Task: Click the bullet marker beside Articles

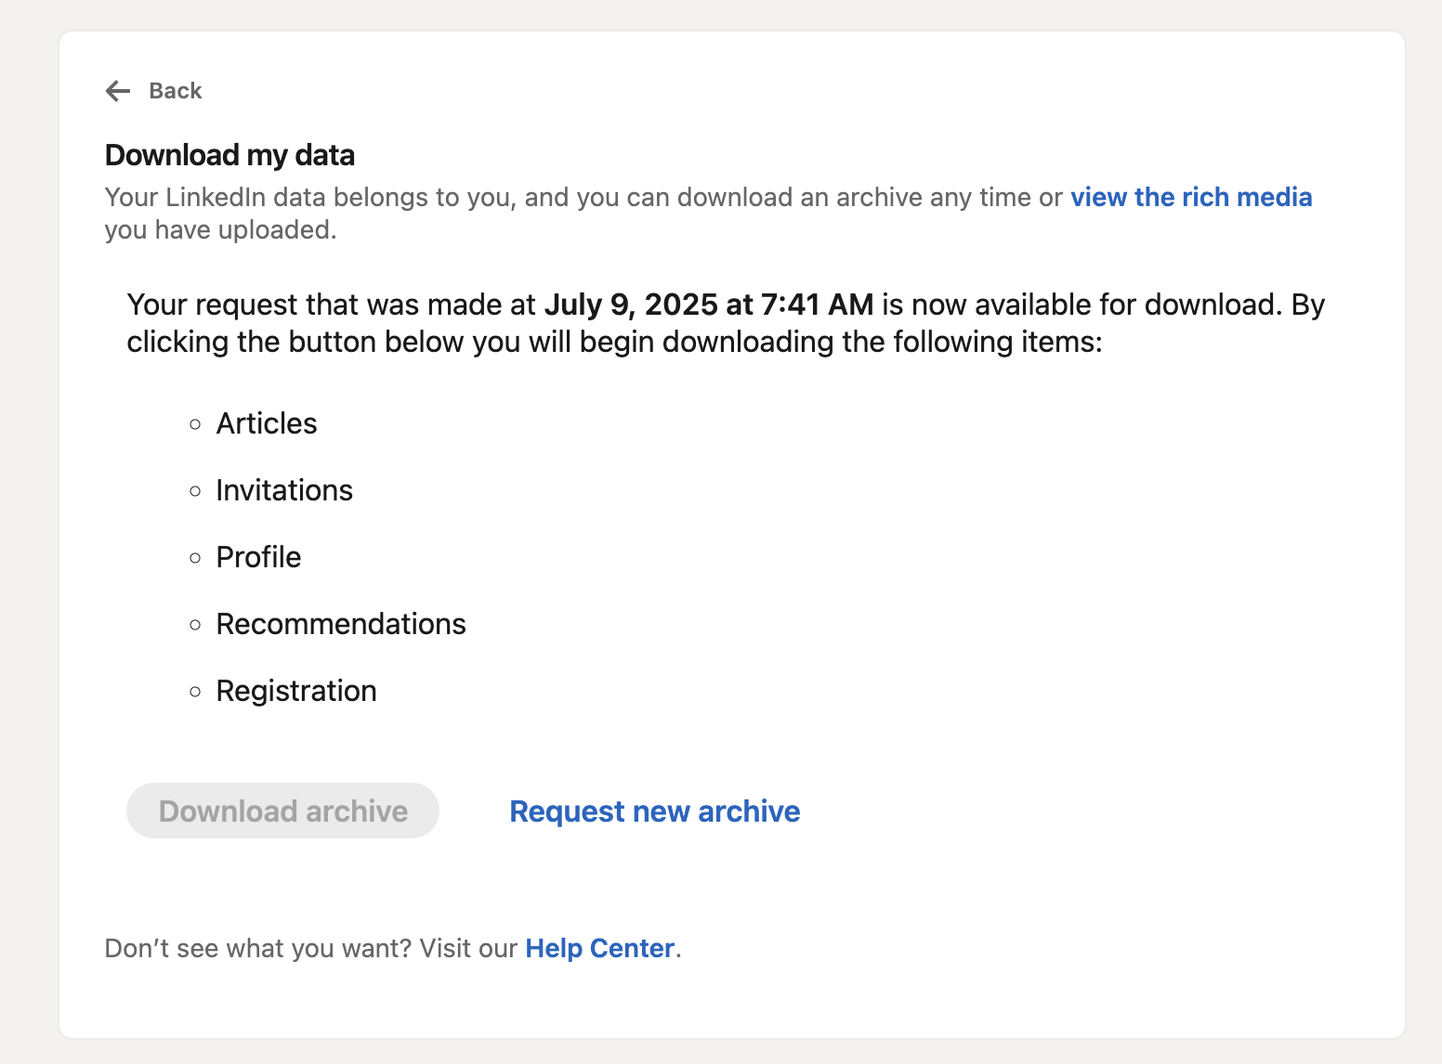Action: click(195, 424)
